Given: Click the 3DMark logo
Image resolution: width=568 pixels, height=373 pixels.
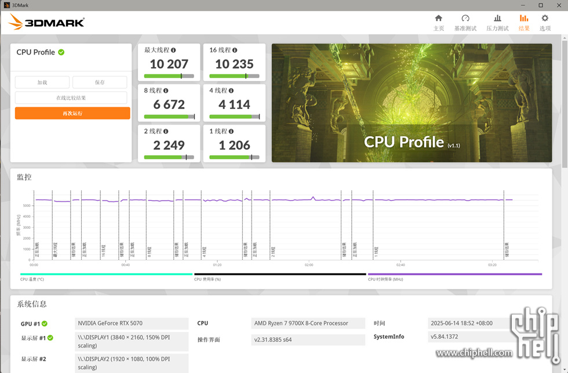Looking at the screenshot, I should click(46, 22).
